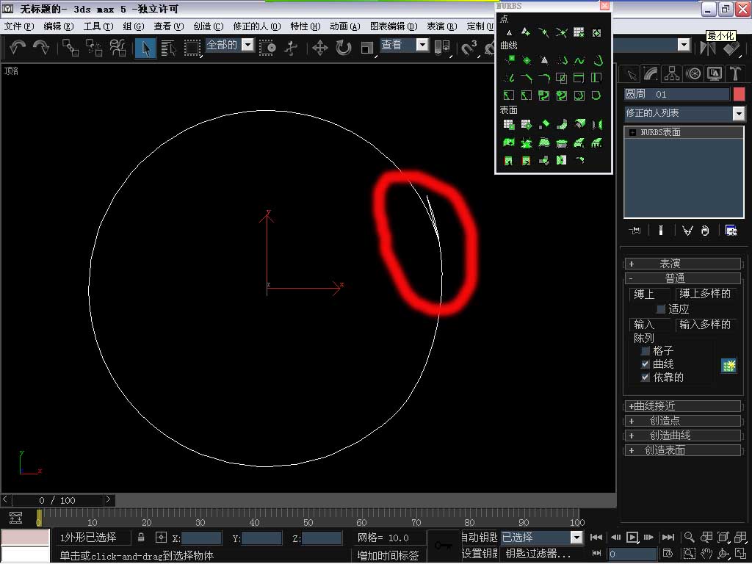The image size is (752, 564).
Task: Click the Align tool in the toolbar
Action: click(x=731, y=48)
